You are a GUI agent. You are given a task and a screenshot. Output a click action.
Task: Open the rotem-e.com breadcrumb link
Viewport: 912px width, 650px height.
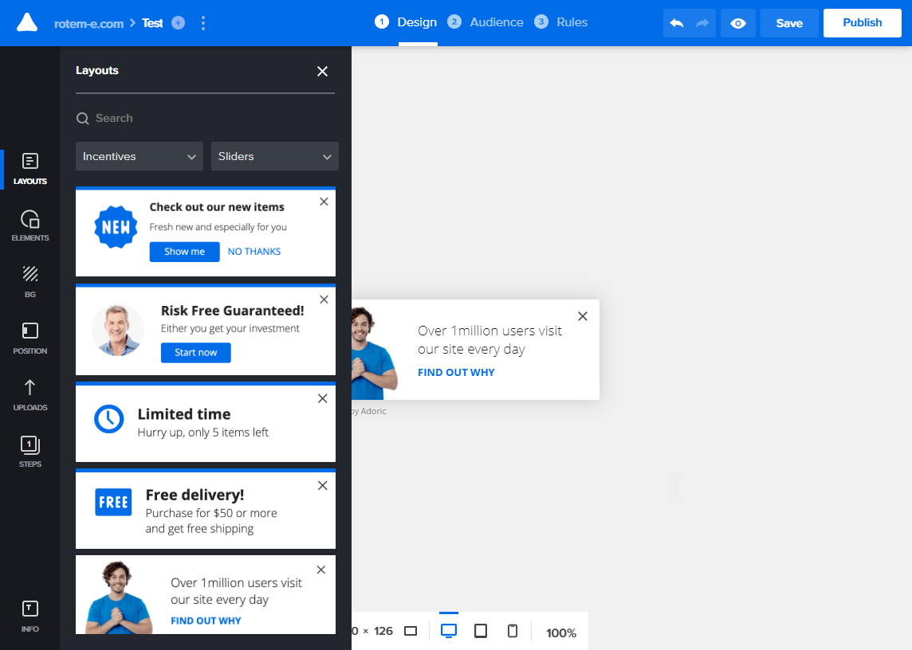[89, 24]
